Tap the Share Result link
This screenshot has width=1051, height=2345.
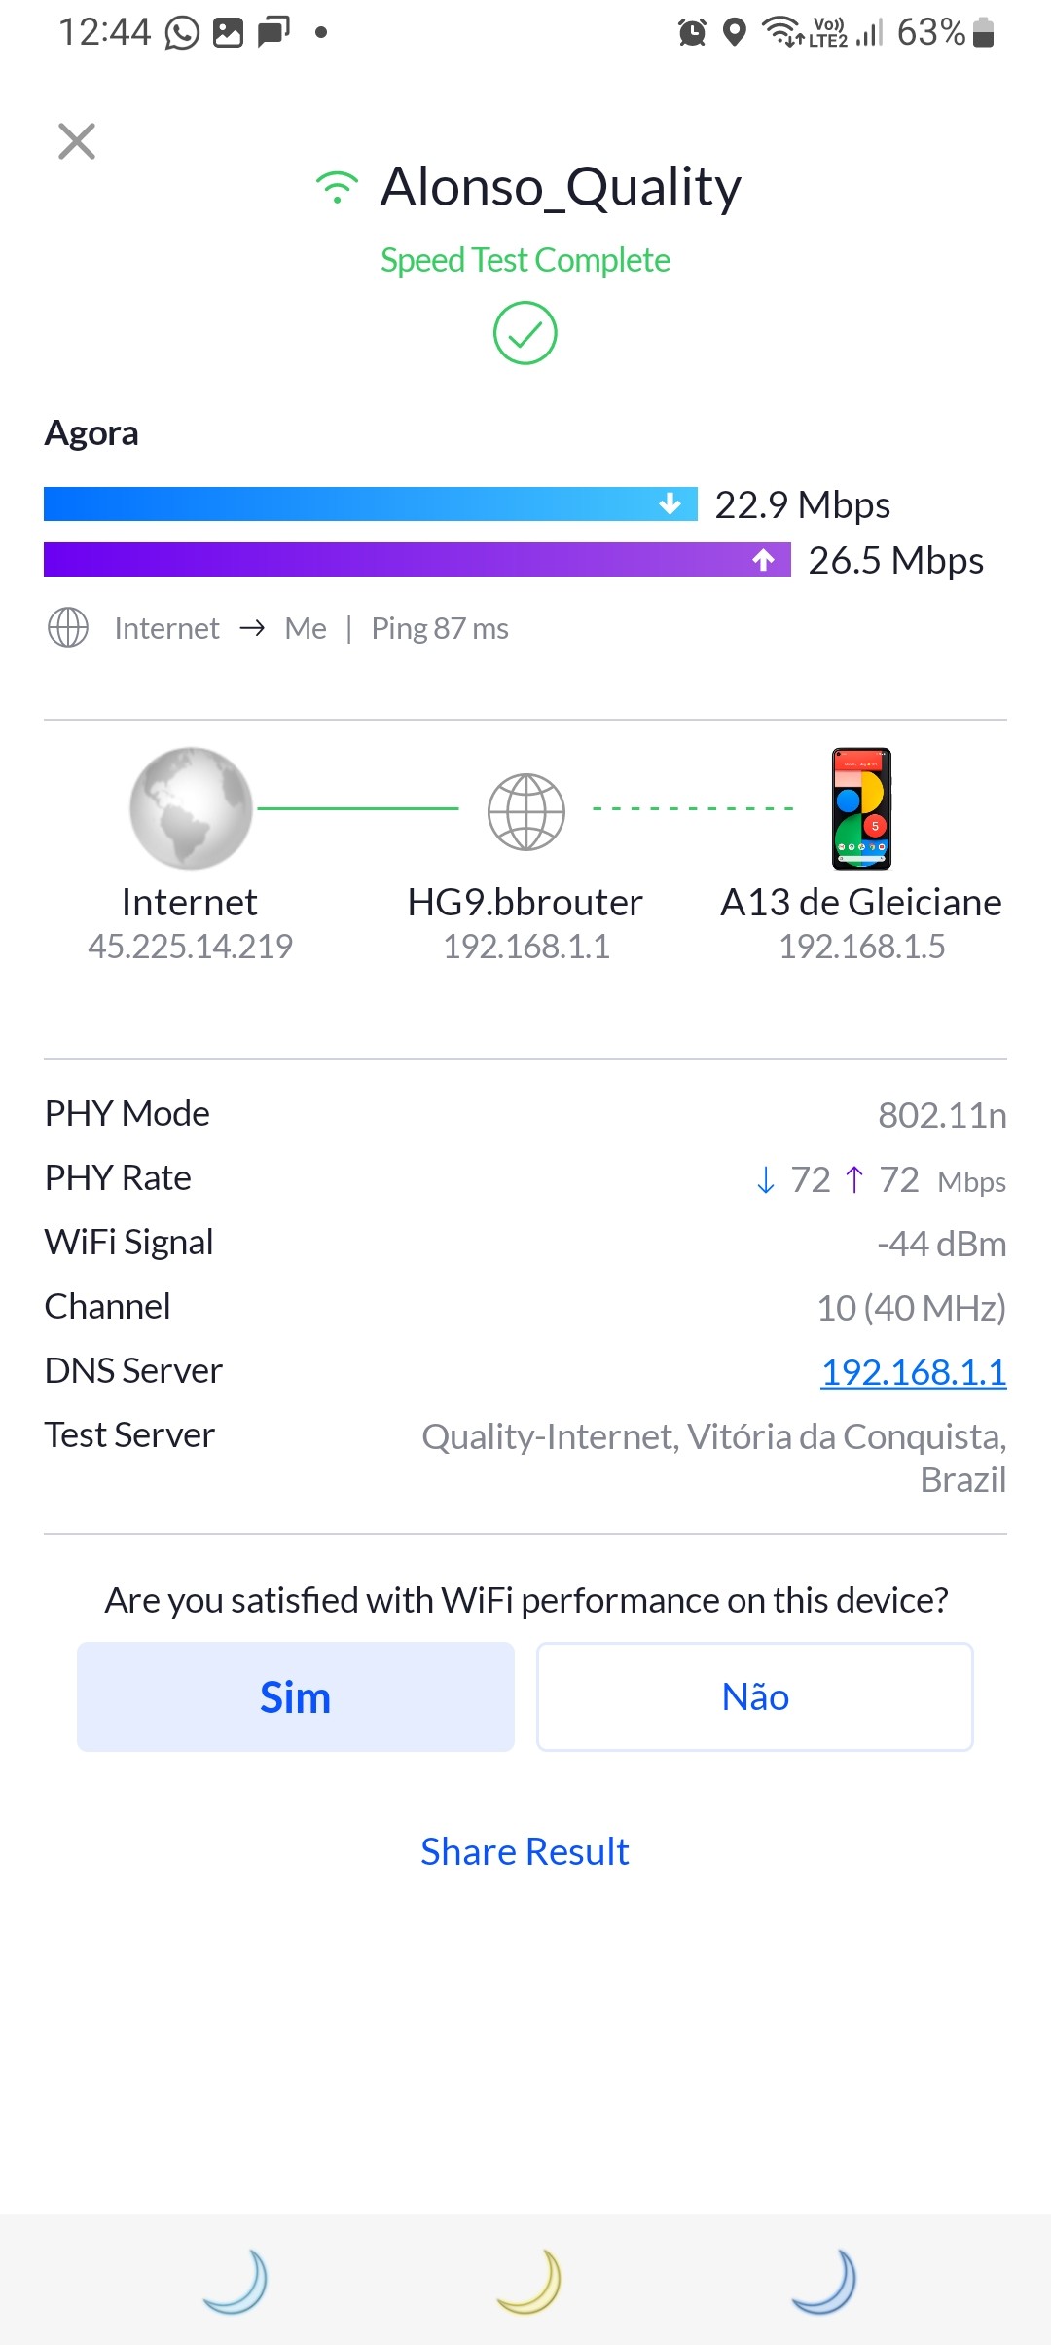(x=525, y=1851)
